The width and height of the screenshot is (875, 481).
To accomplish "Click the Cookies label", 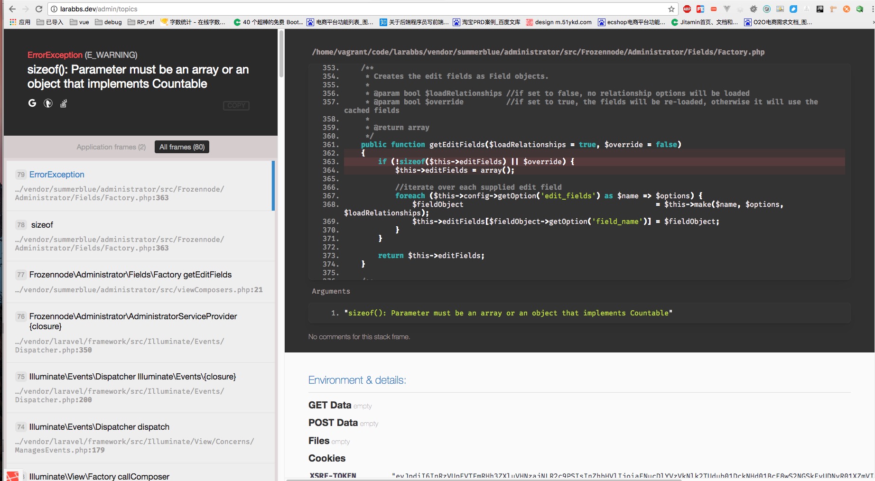I will click(327, 458).
